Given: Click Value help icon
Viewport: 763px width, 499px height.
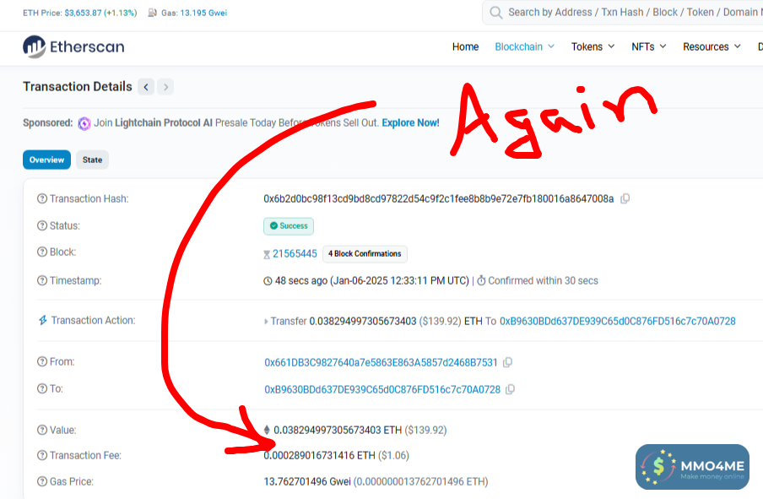Looking at the screenshot, I should pos(42,431).
